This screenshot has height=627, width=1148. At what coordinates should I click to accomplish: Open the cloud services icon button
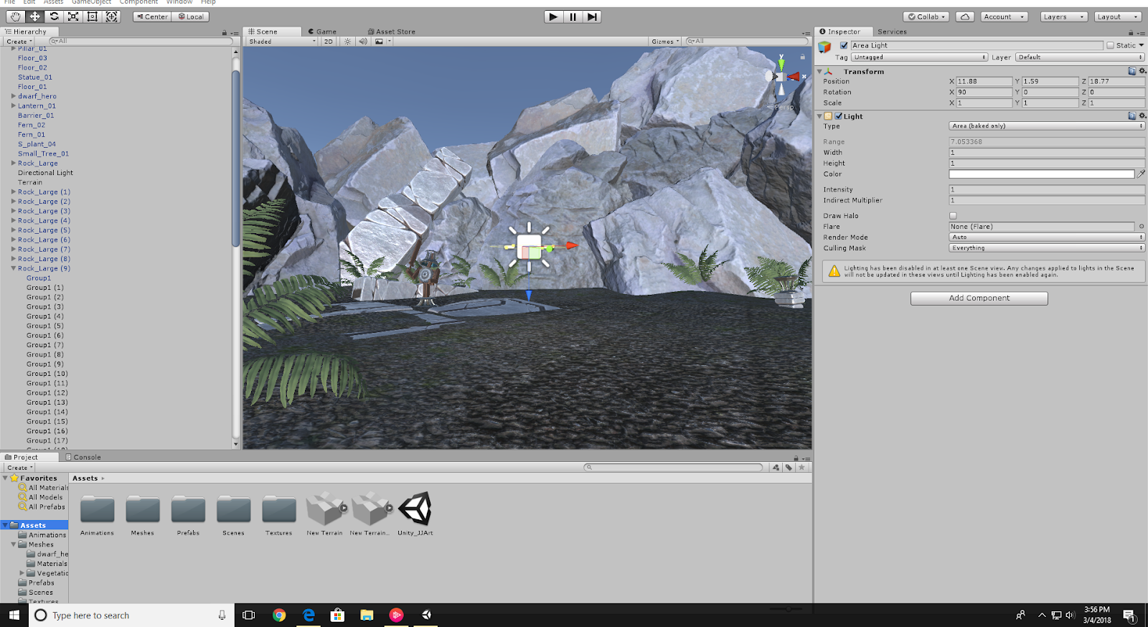pos(965,16)
